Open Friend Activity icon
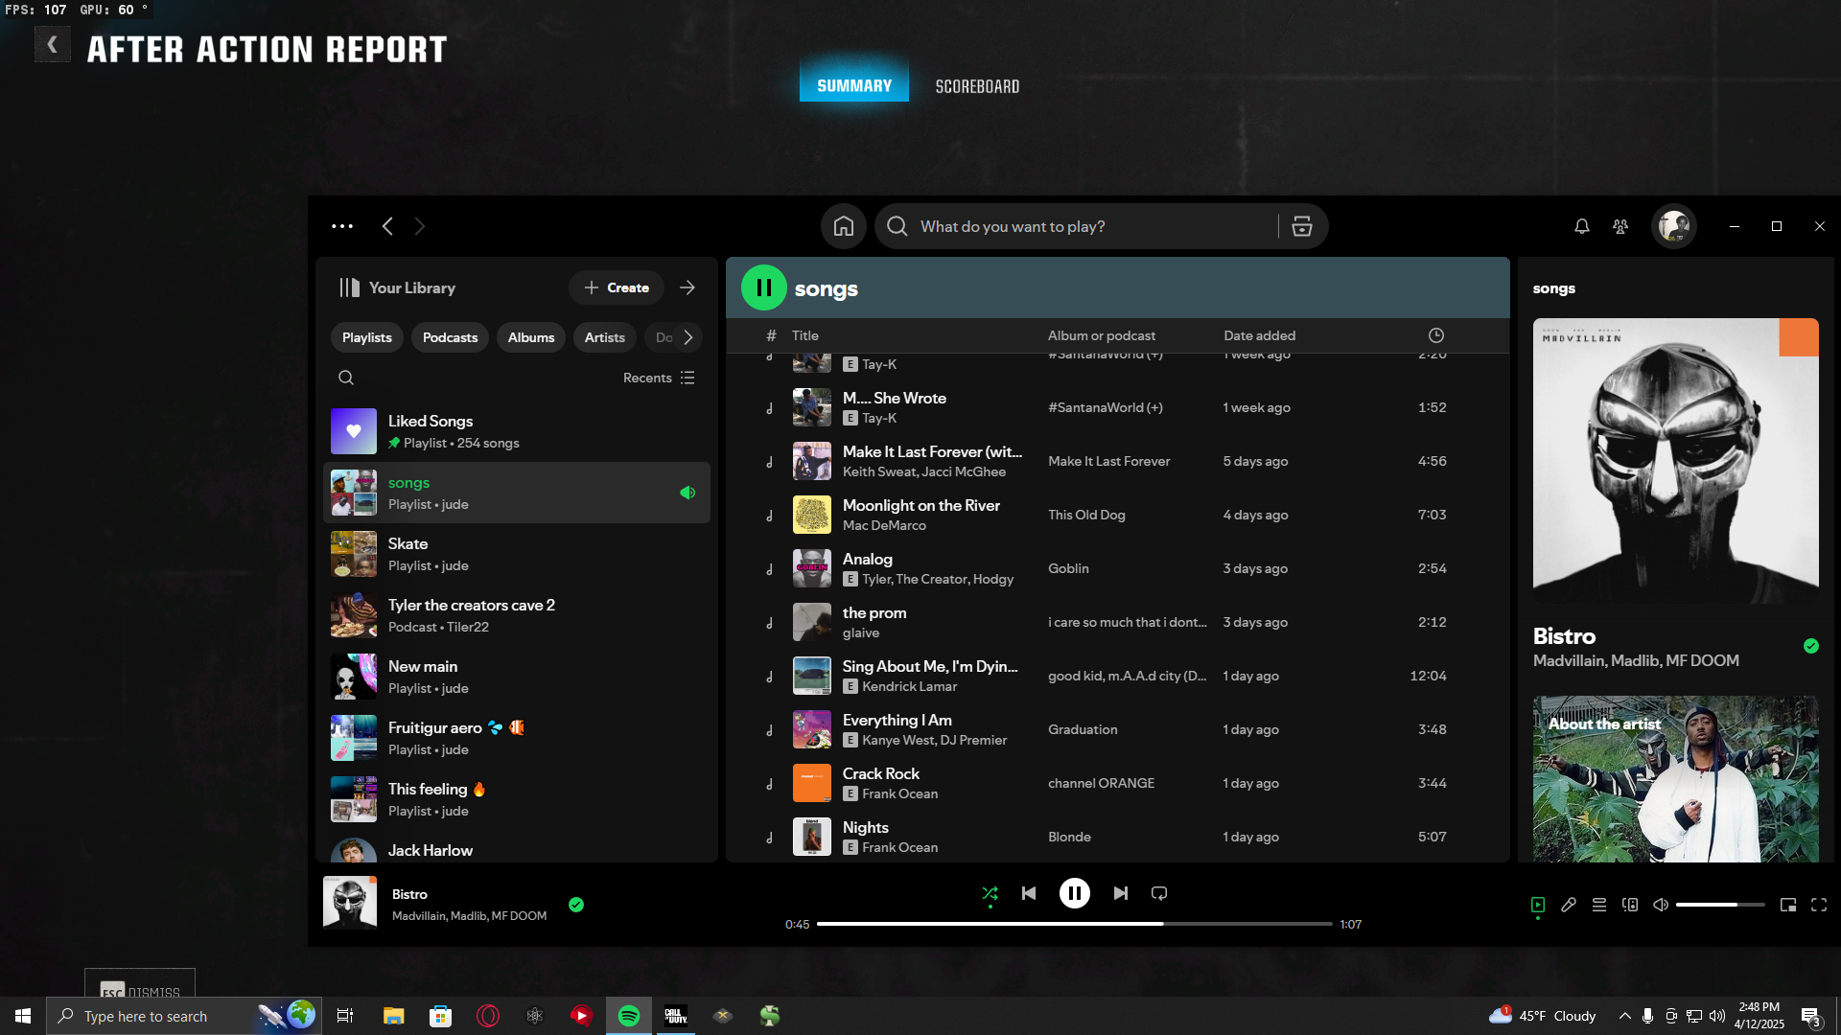The width and height of the screenshot is (1841, 1035). [x=1620, y=226]
